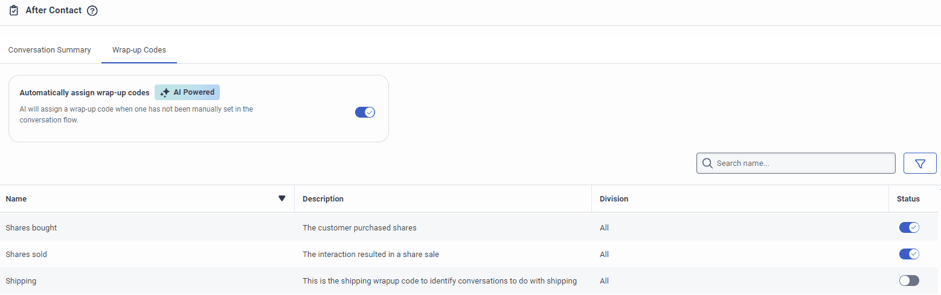The height and width of the screenshot is (295, 941).
Task: Open the filter funnel button
Action: (x=920, y=163)
